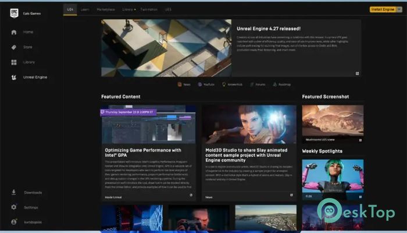
Task: Open the FLEX spotlight thumbnail
Action: pyautogui.click(x=333, y=176)
